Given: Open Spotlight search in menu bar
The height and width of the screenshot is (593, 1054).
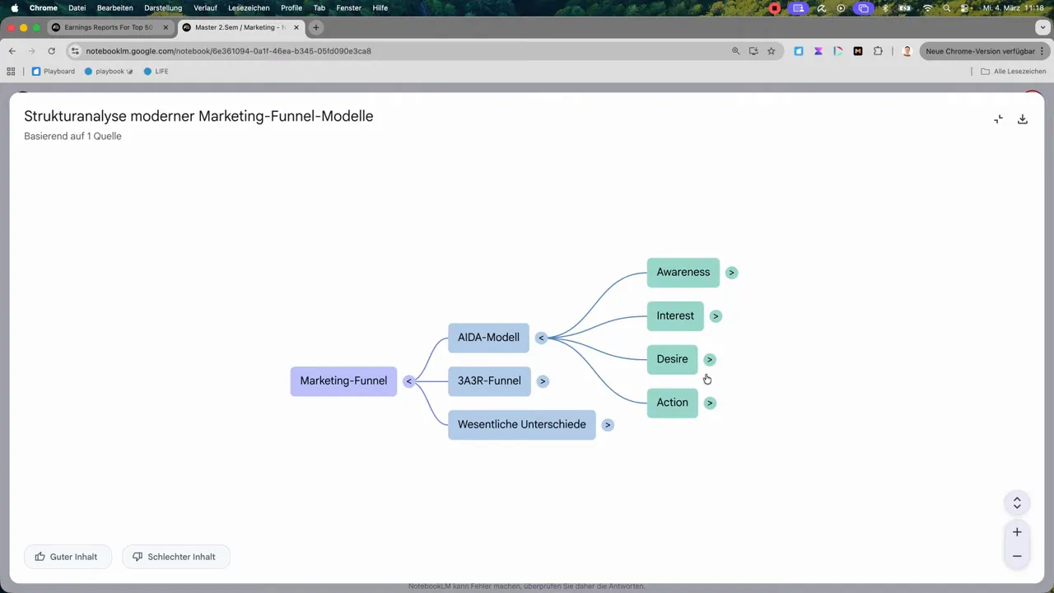Looking at the screenshot, I should [x=947, y=8].
